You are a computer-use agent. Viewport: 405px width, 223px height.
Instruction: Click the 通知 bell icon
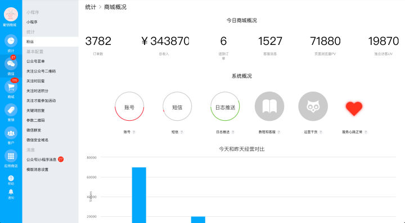pos(11,192)
